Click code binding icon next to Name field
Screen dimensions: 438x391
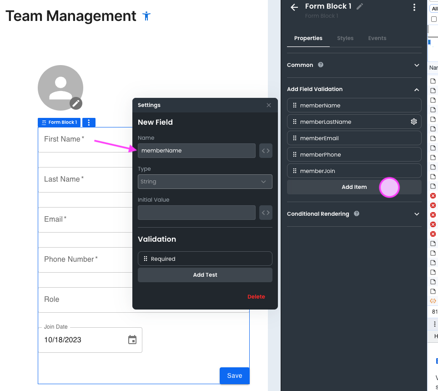[266, 151]
